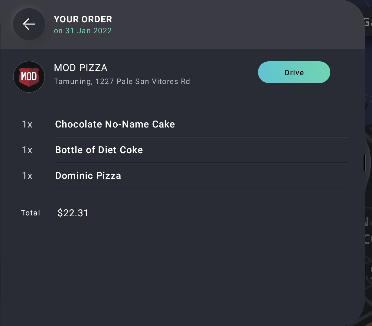The image size is (372, 326).
Task: Click the 1x quantity beside Dominic Pizza
Action: (27, 176)
